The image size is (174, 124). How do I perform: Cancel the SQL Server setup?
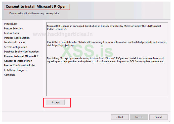click(158, 117)
